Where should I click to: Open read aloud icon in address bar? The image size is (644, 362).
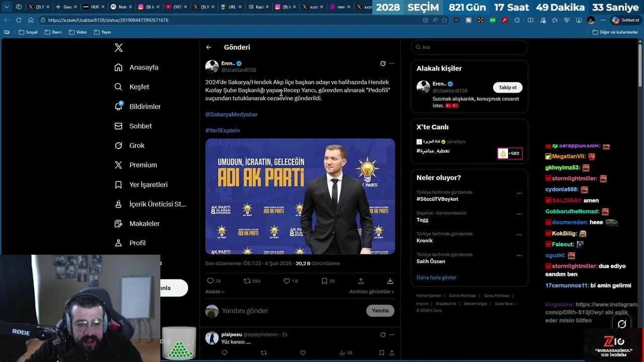pyautogui.click(x=435, y=20)
